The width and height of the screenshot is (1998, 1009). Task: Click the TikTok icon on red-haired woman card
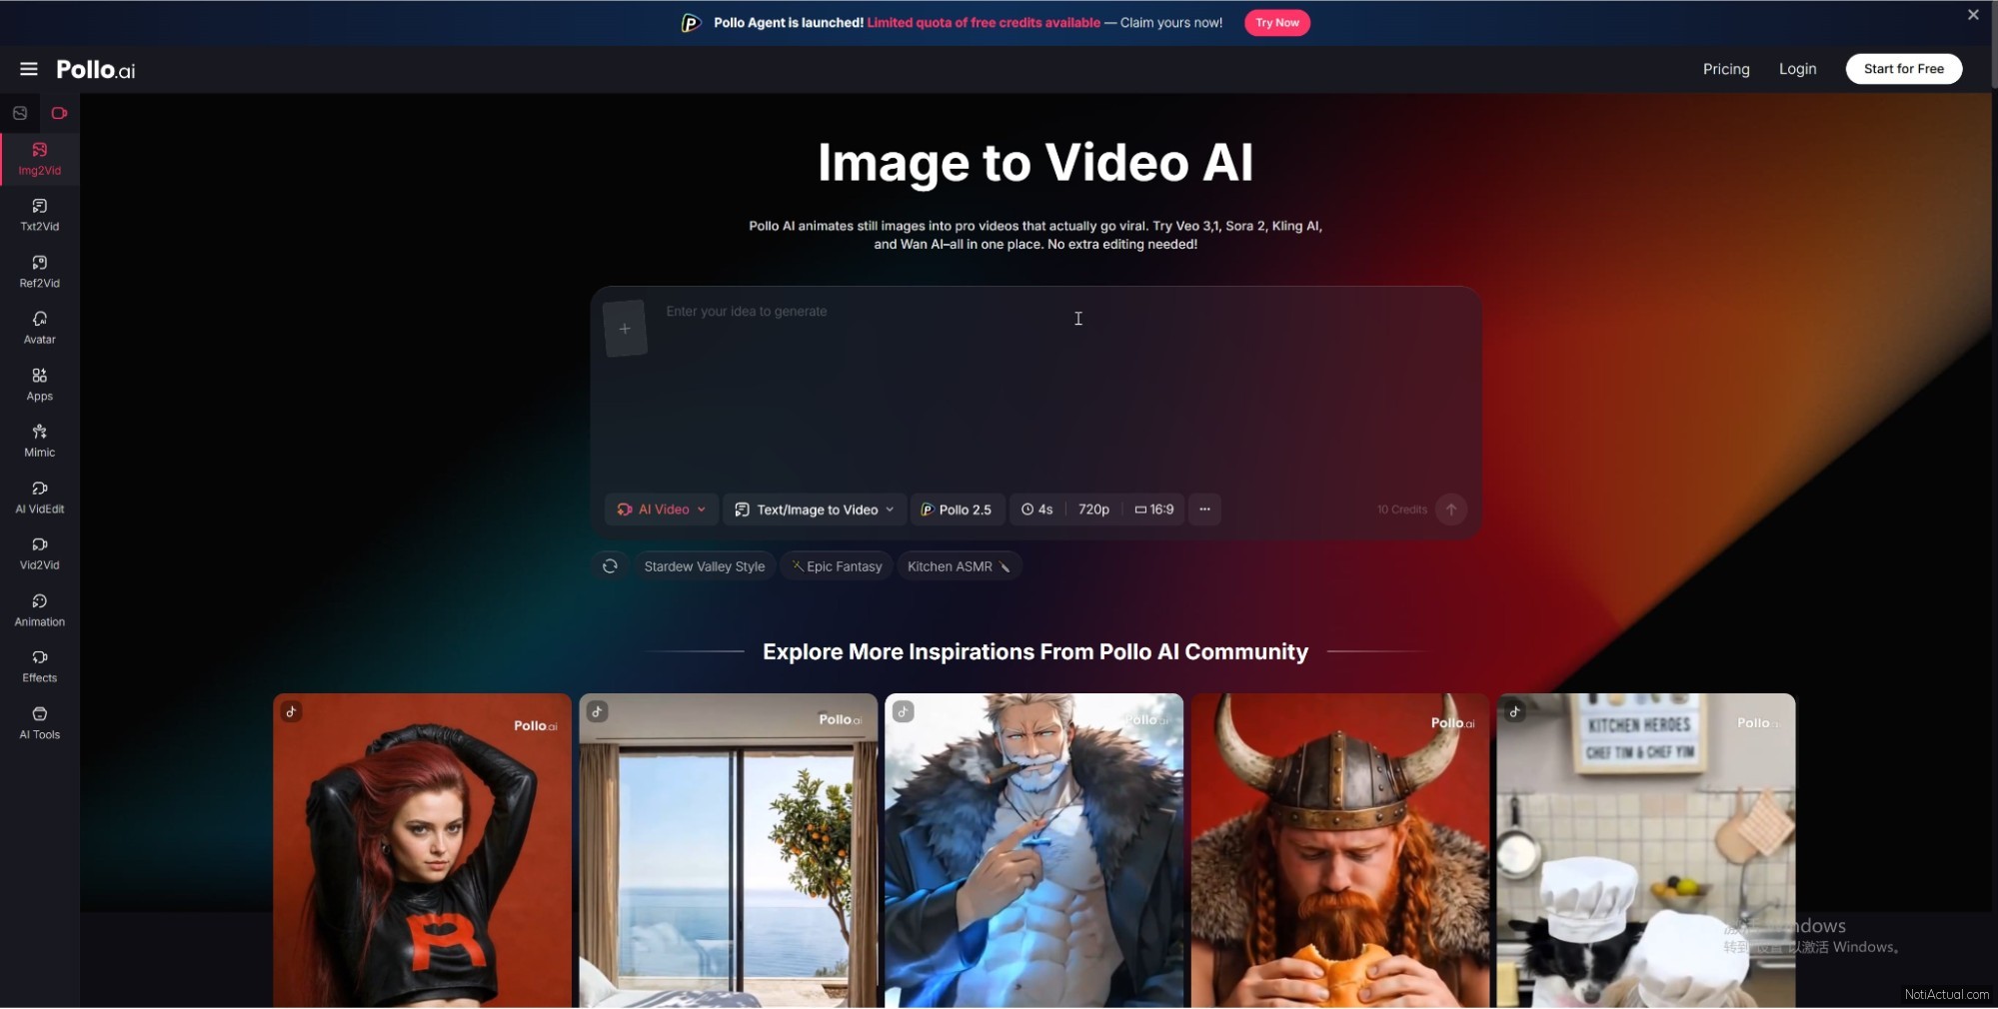point(291,711)
